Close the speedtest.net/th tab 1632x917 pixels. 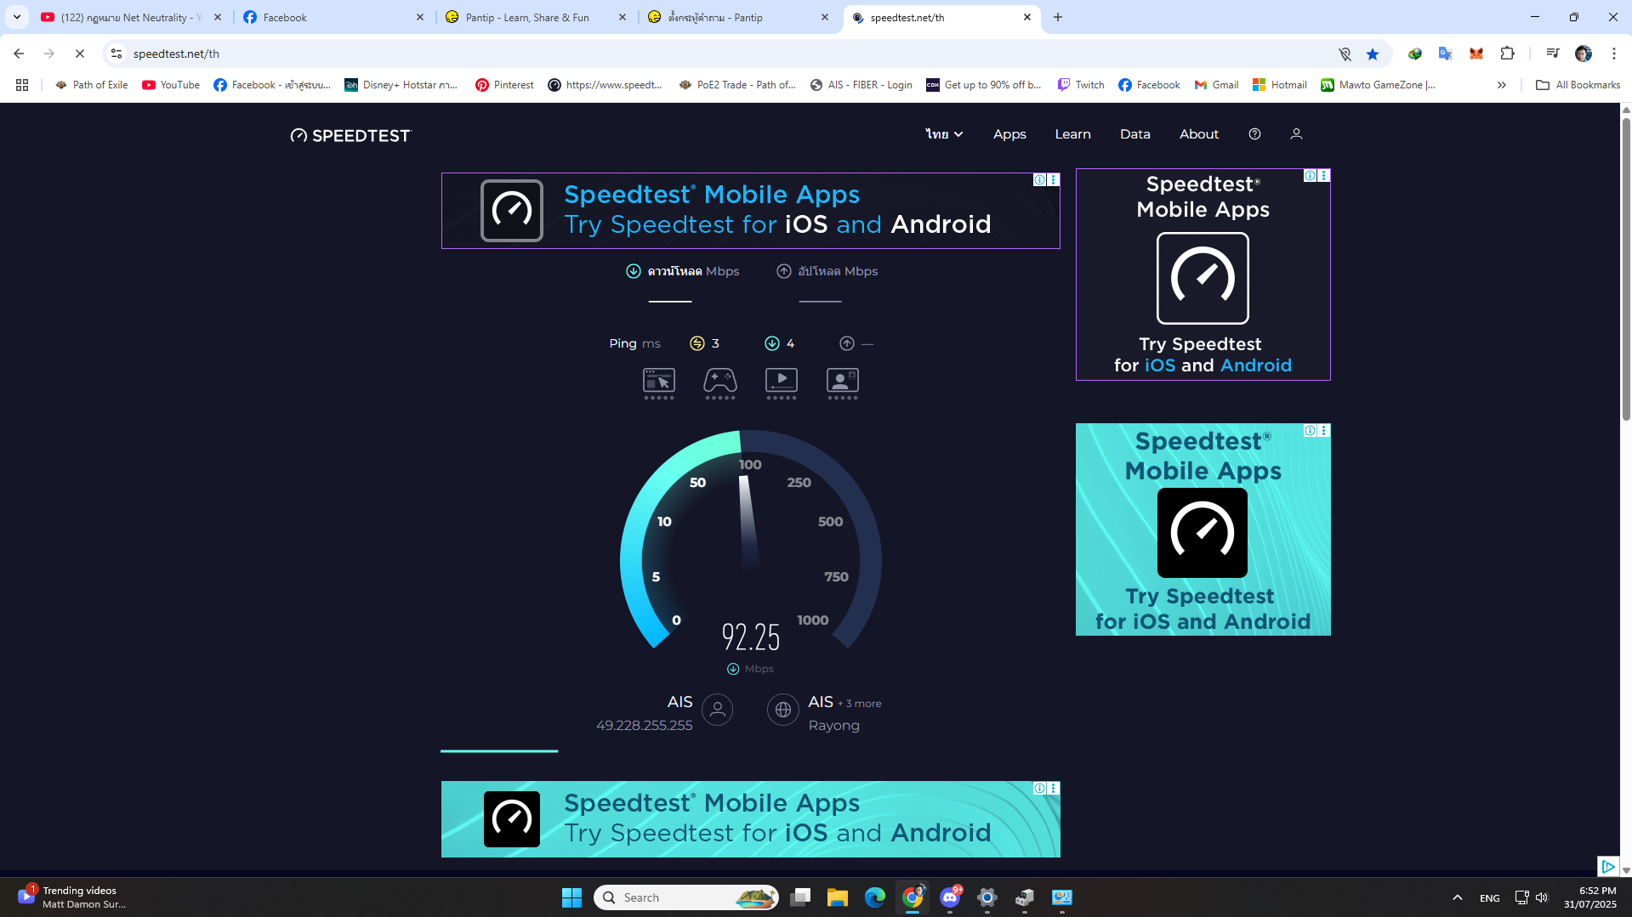[1027, 17]
